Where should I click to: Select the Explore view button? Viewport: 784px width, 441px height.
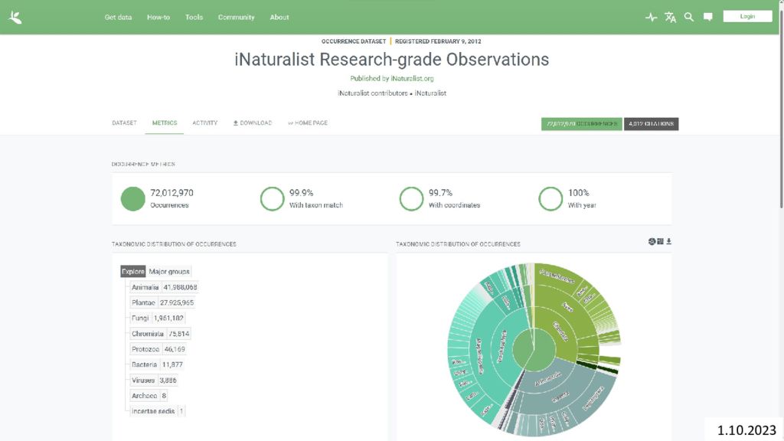[133, 272]
